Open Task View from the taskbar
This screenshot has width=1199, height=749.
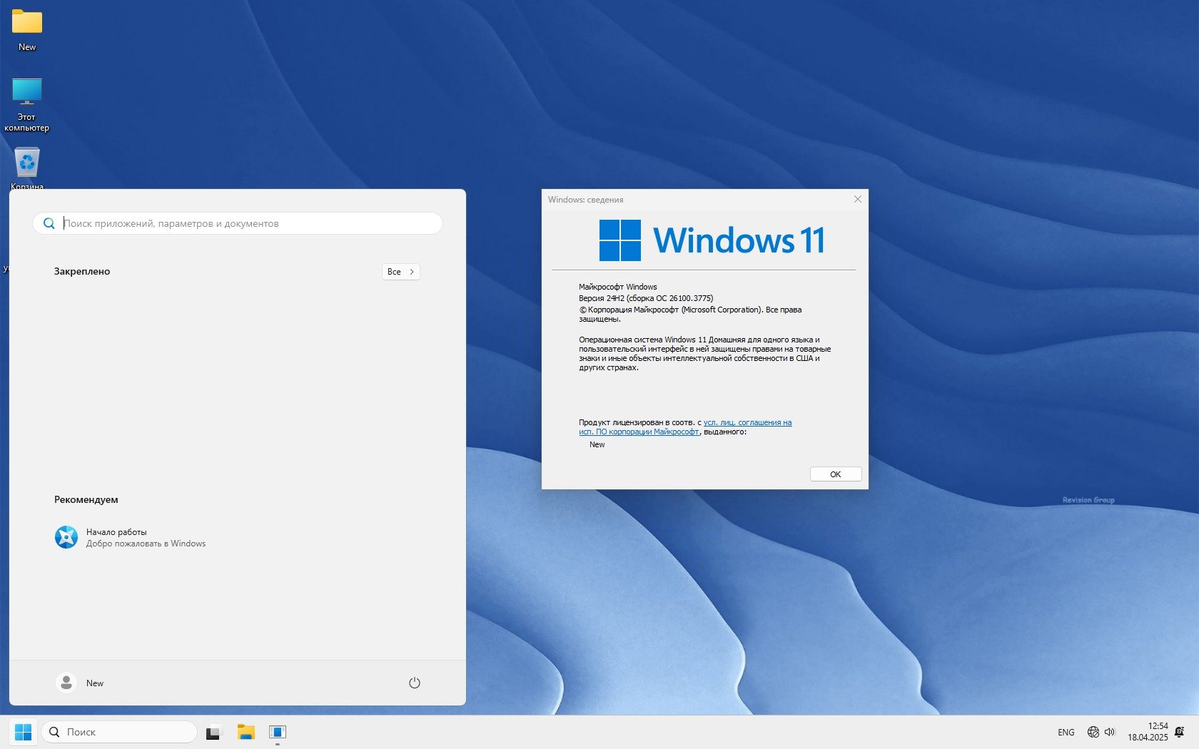(x=213, y=733)
